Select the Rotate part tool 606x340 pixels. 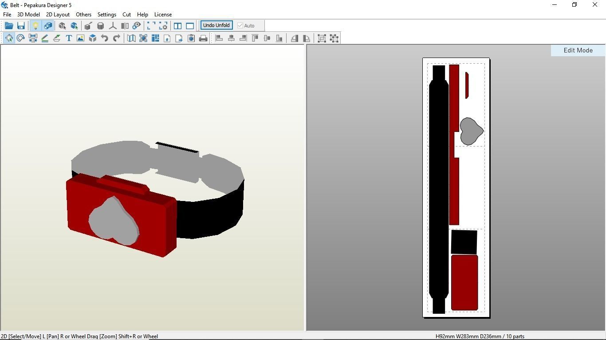click(x=20, y=39)
